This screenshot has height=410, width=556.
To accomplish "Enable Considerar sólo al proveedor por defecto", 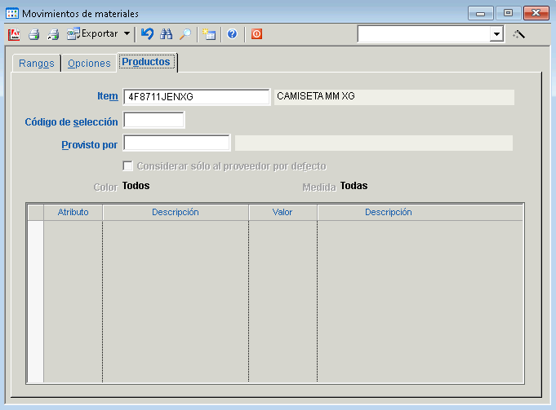I will click(128, 166).
